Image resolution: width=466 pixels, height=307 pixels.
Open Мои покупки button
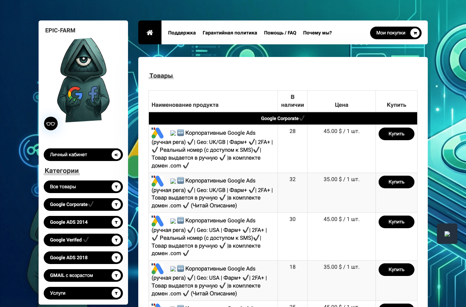pyautogui.click(x=396, y=33)
